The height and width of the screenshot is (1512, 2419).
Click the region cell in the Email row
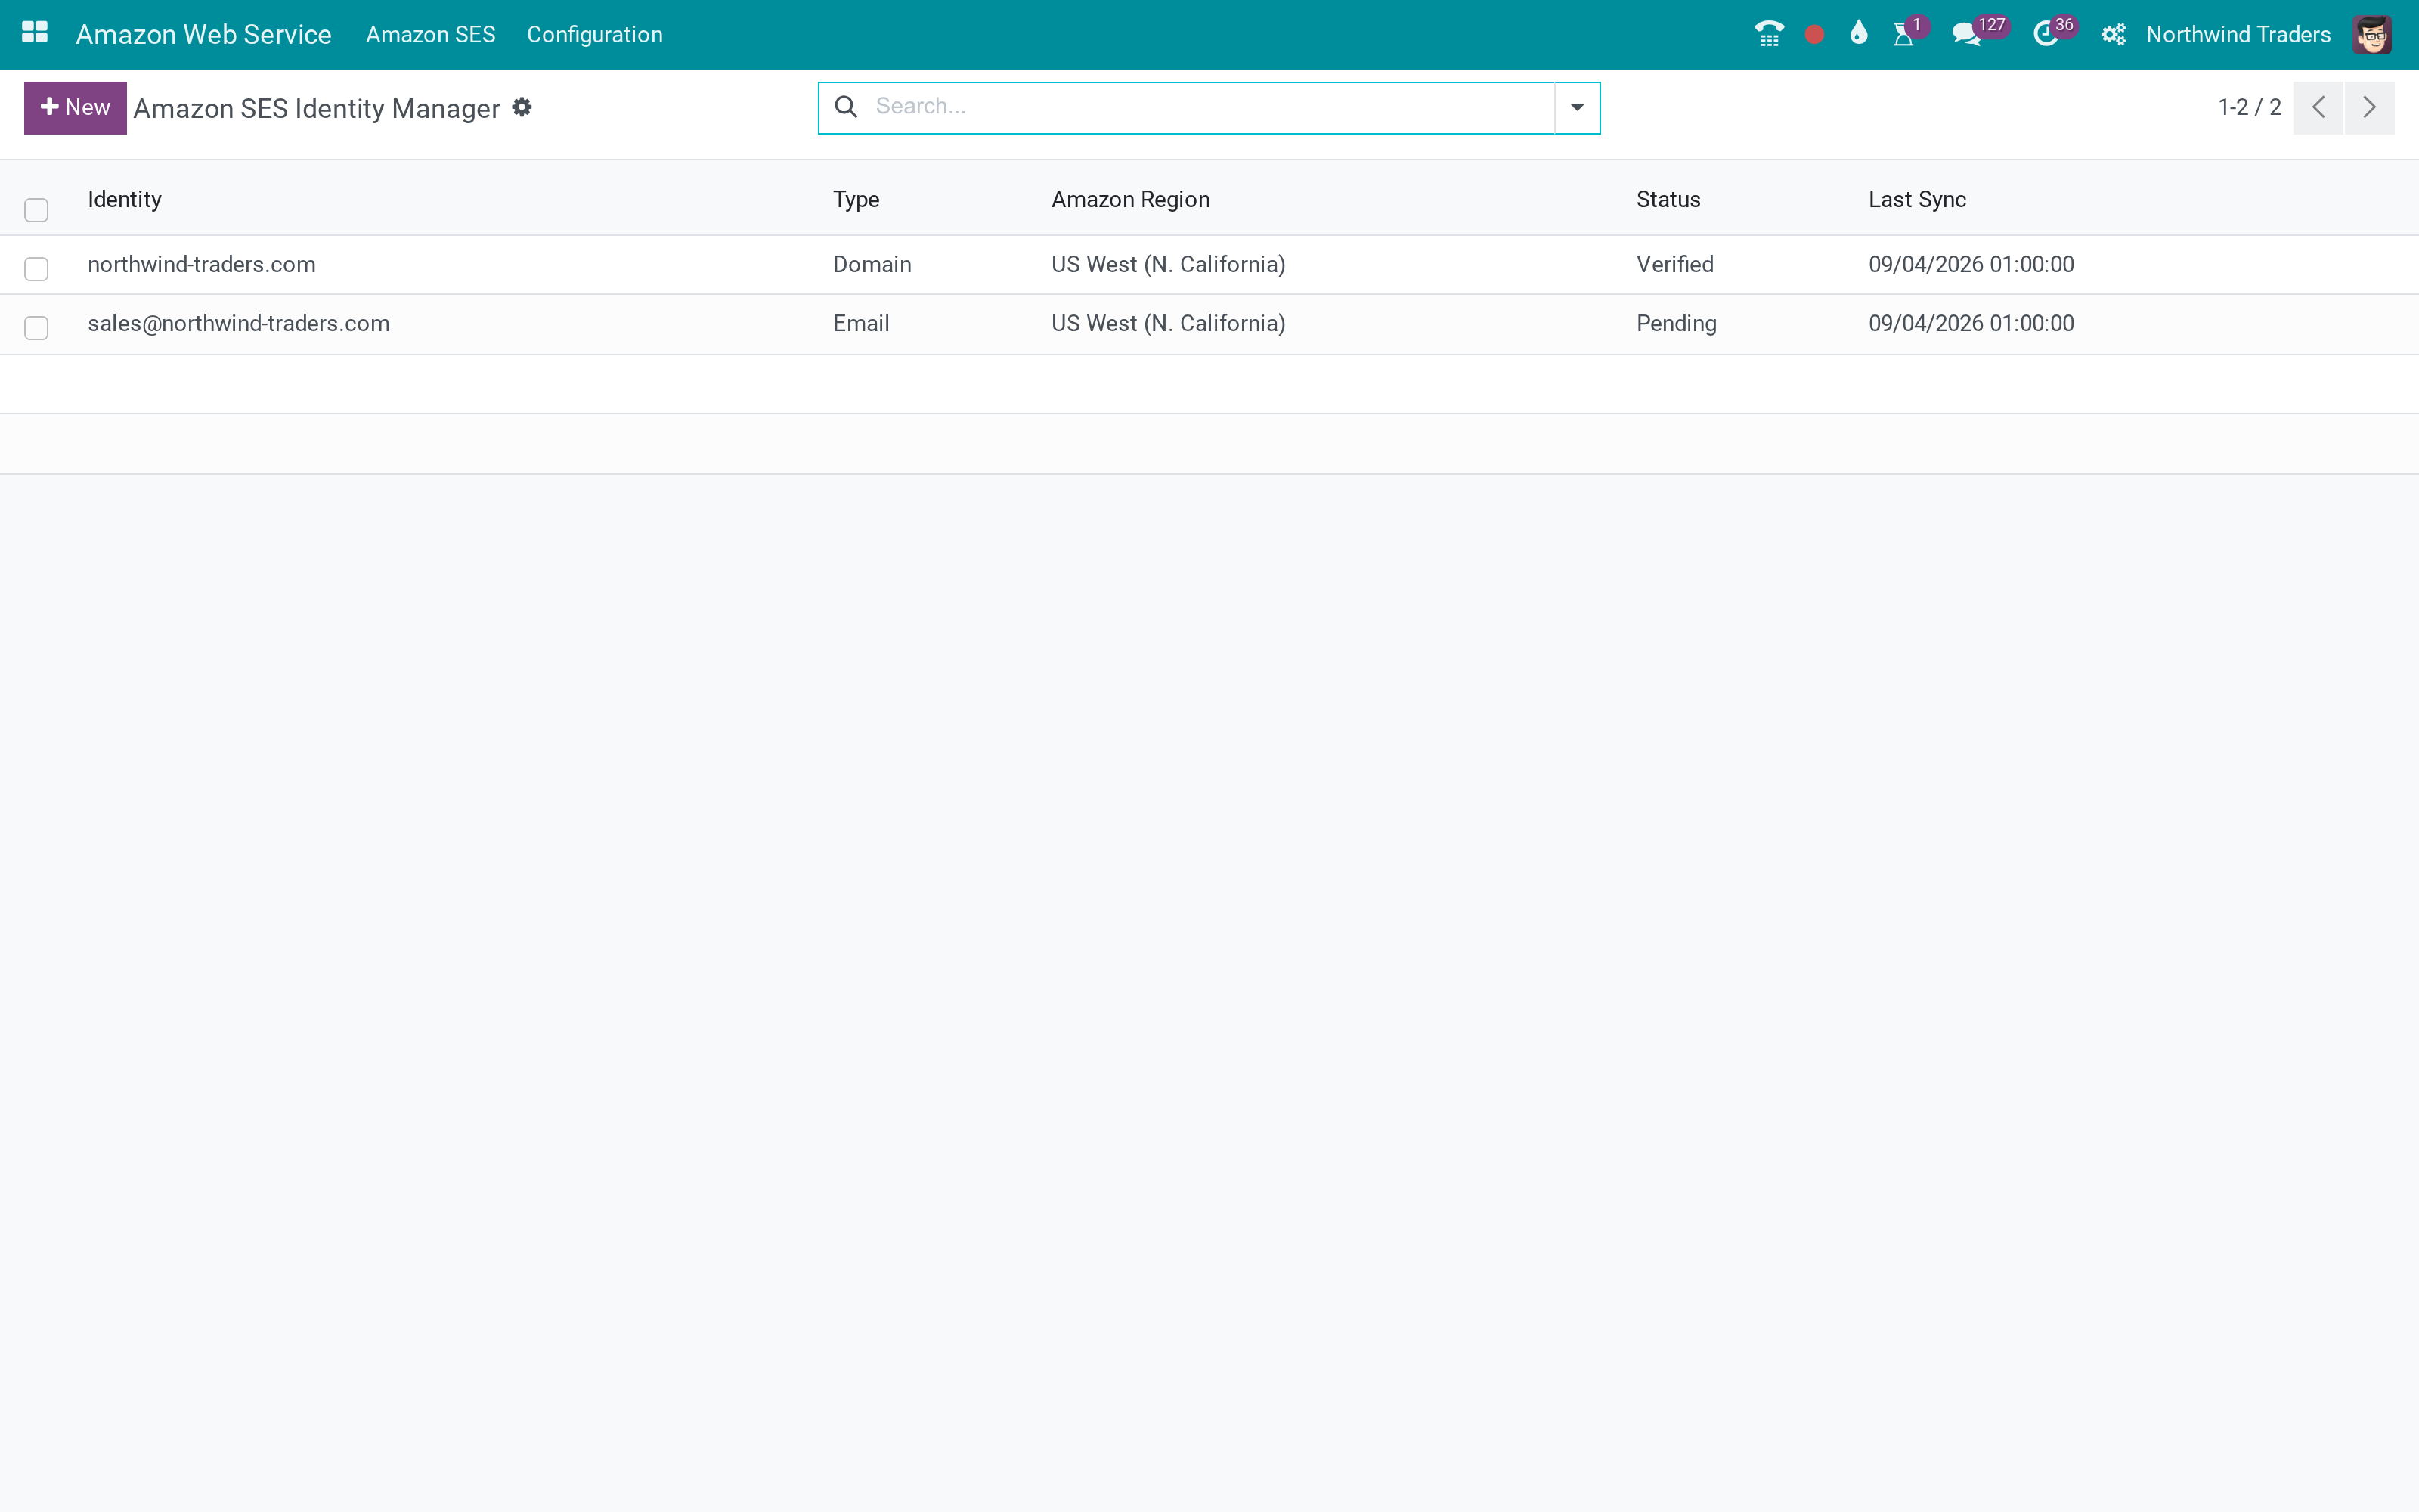1169,323
